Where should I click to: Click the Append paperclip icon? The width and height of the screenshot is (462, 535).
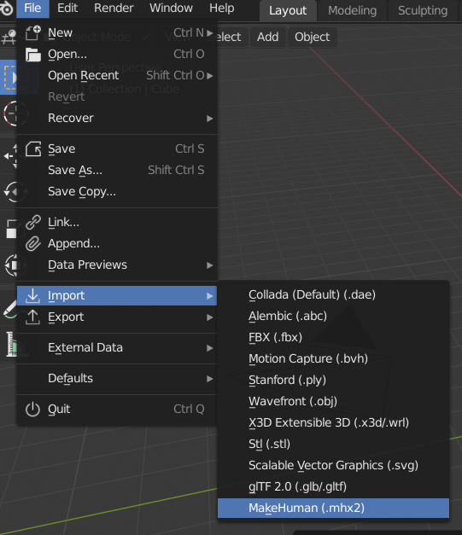[32, 244]
